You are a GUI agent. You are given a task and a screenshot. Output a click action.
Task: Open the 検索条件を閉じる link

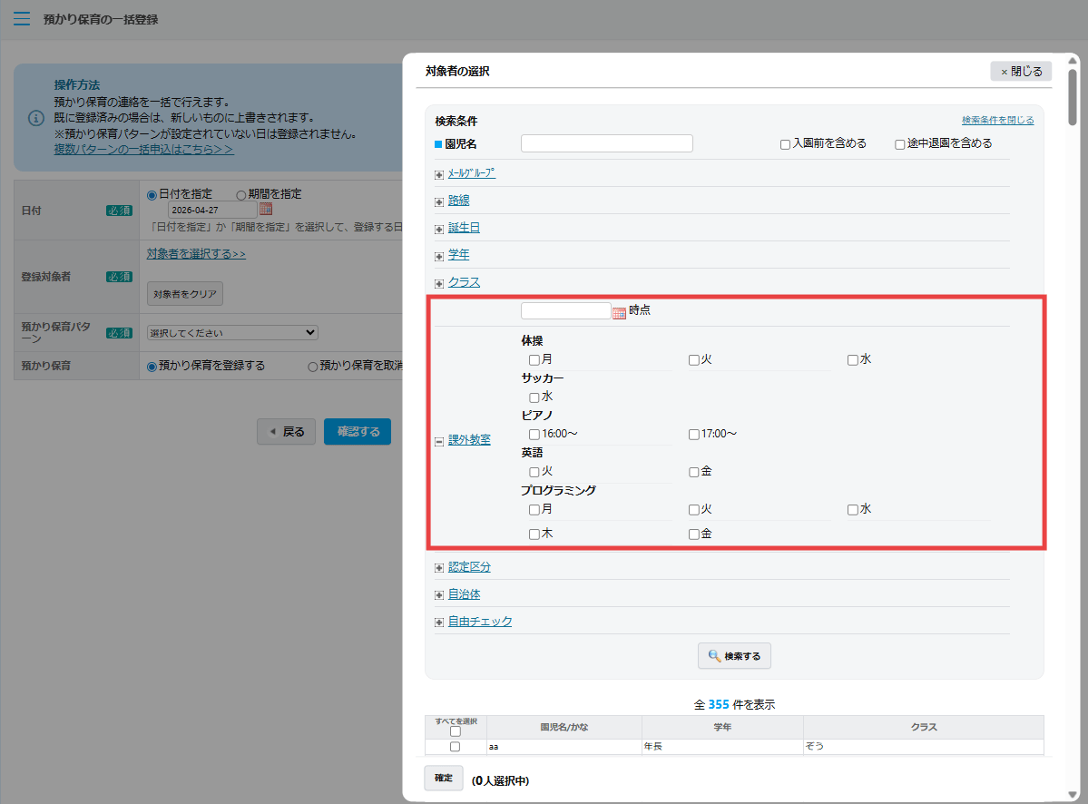pyautogui.click(x=998, y=119)
